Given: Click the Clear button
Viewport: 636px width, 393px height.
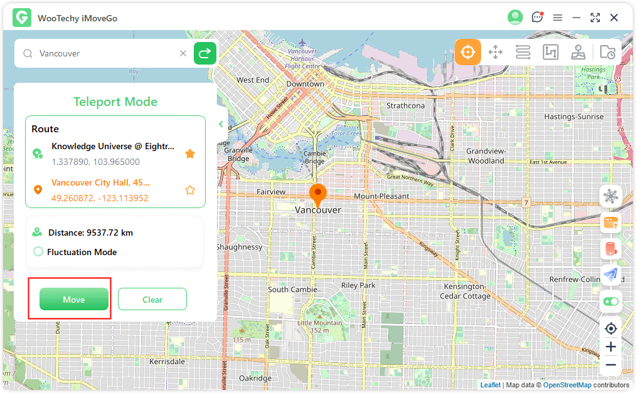Looking at the screenshot, I should (x=152, y=299).
